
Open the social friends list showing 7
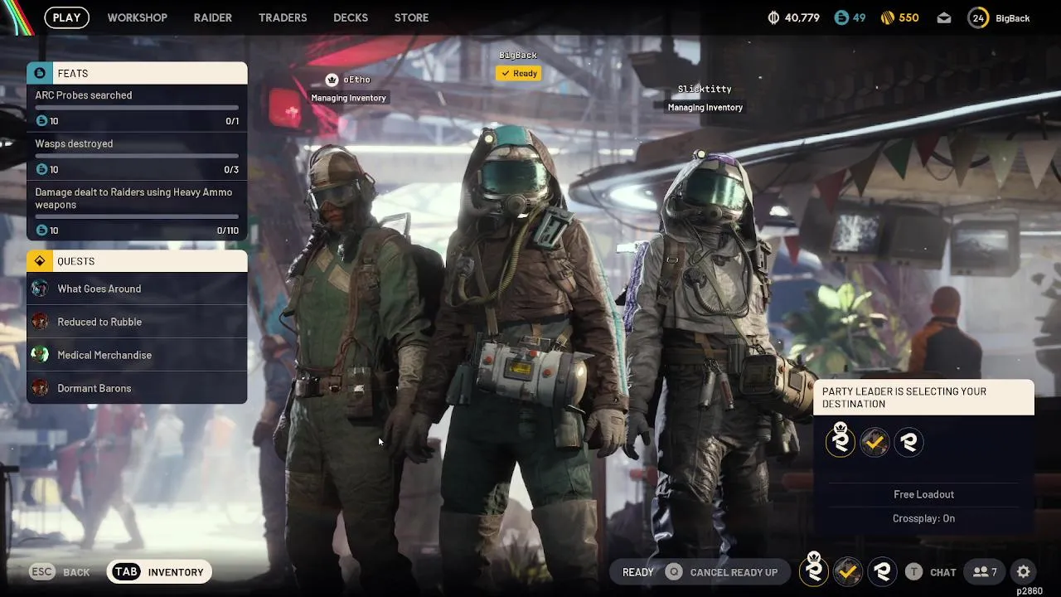[x=986, y=572]
